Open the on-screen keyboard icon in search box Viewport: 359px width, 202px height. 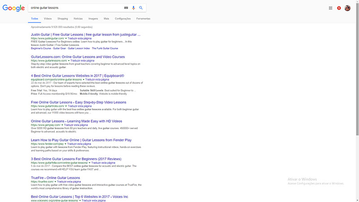point(126,8)
